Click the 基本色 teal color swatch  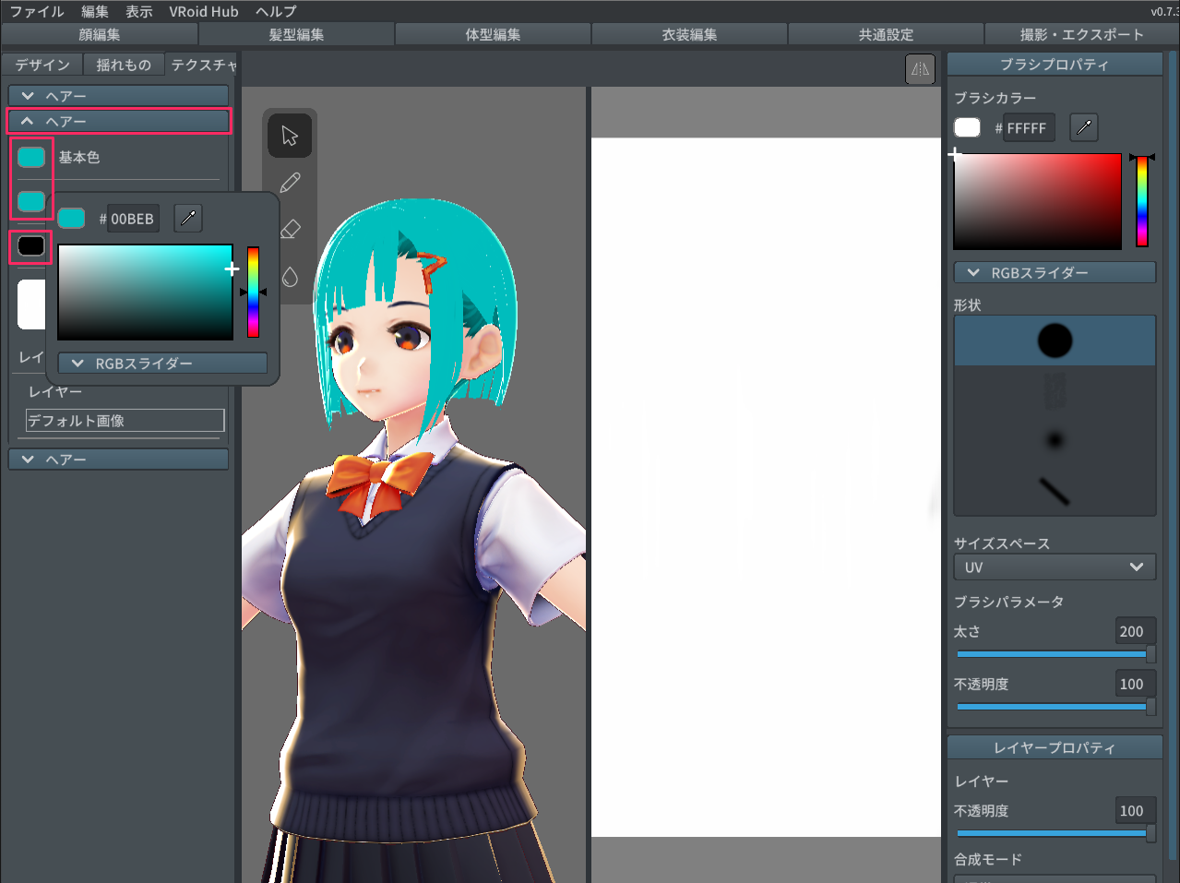coord(31,157)
